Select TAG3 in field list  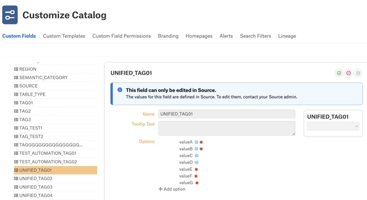coord(55,120)
